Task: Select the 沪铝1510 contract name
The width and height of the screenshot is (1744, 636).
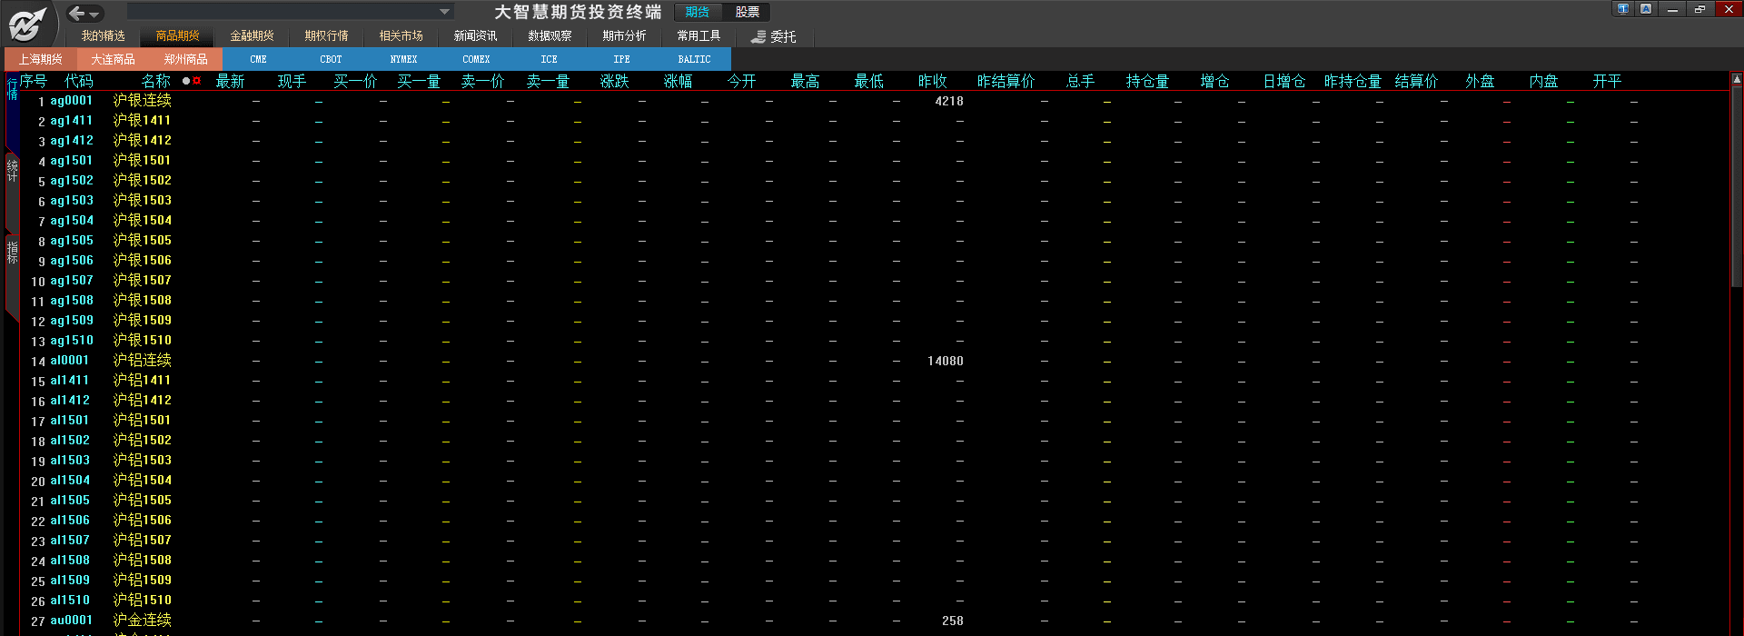Action: click(x=143, y=601)
